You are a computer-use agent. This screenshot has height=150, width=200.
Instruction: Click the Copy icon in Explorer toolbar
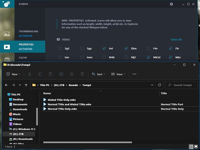tap(40, 74)
